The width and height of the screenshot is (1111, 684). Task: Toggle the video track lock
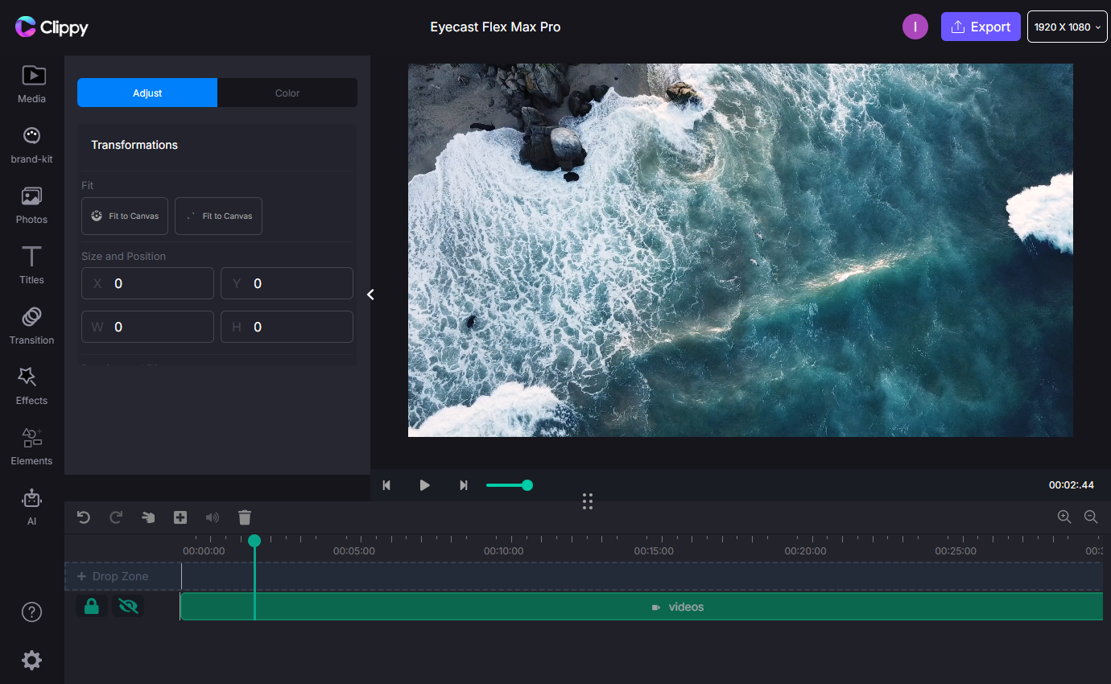coord(92,607)
